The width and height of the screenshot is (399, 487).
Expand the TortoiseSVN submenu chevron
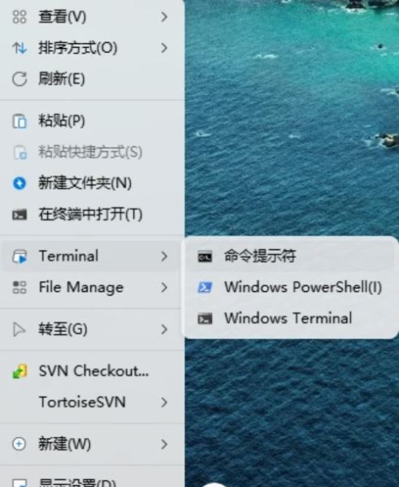pyautogui.click(x=164, y=403)
